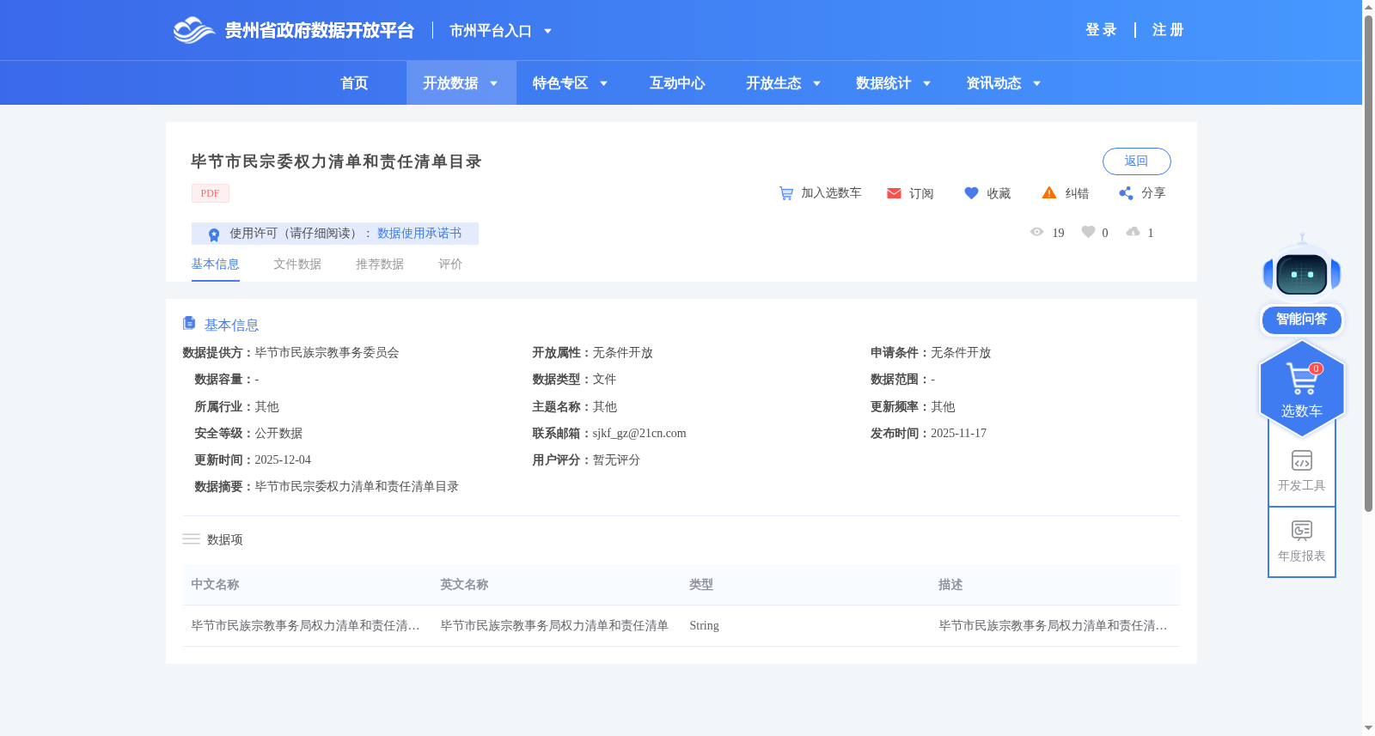Select the 基本信息 tab
This screenshot has width=1375, height=736.
(215, 265)
